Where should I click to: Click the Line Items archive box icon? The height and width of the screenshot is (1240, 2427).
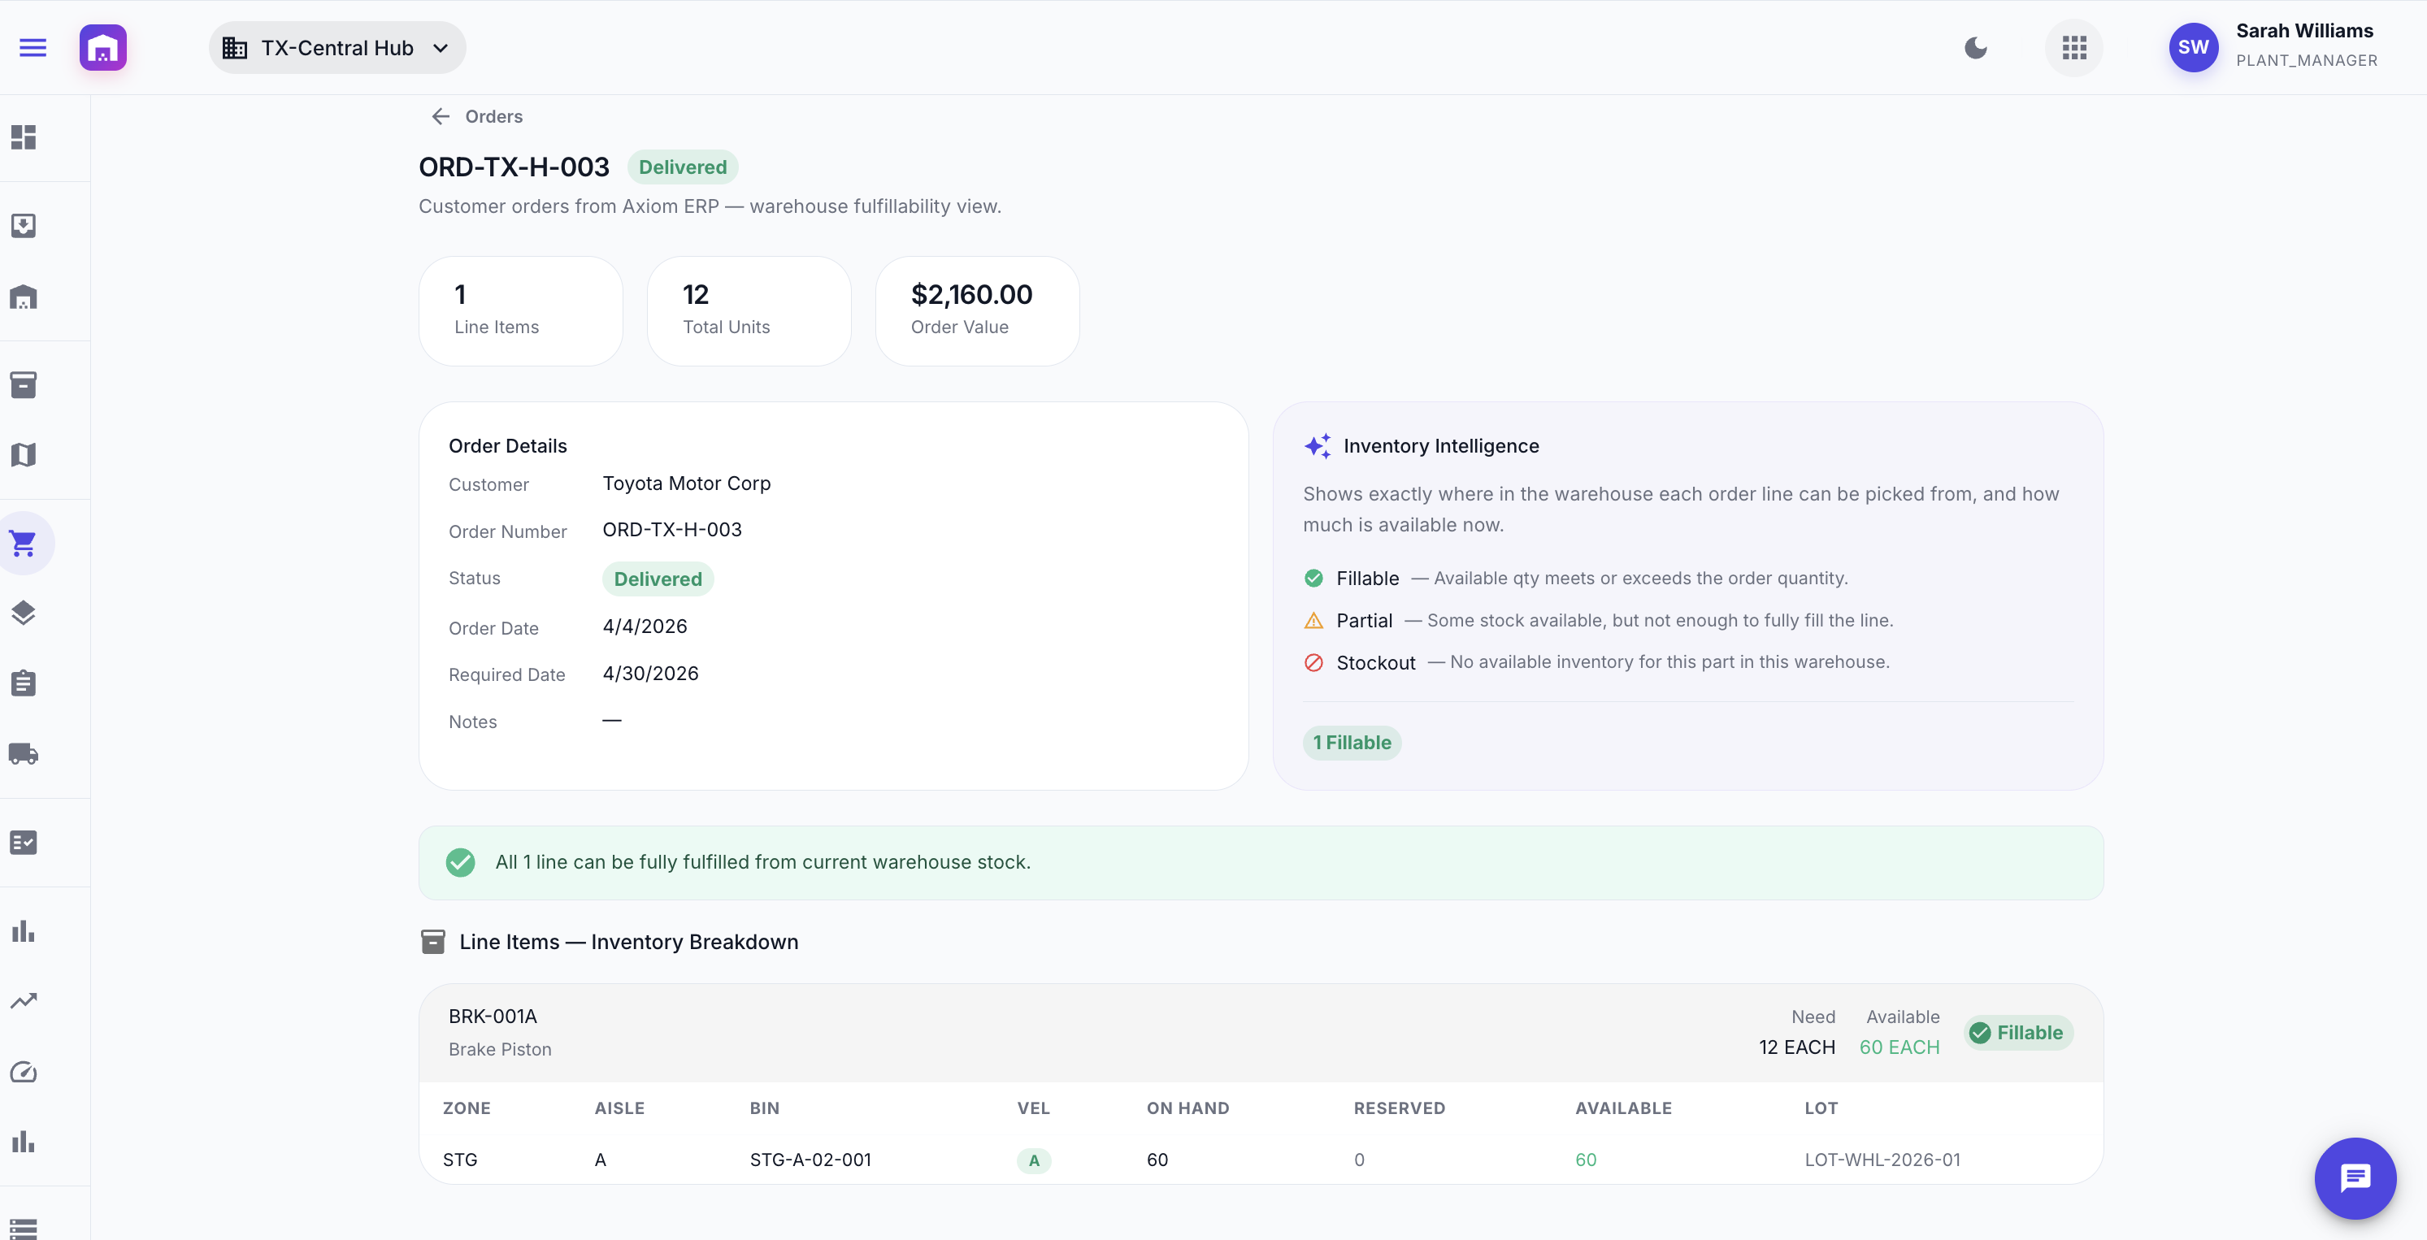(x=432, y=943)
